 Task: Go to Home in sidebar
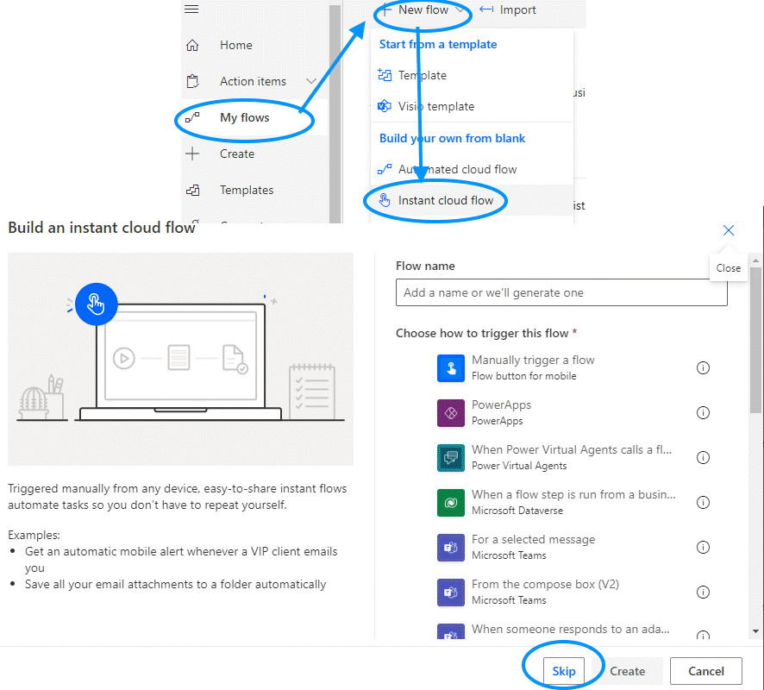[235, 46]
